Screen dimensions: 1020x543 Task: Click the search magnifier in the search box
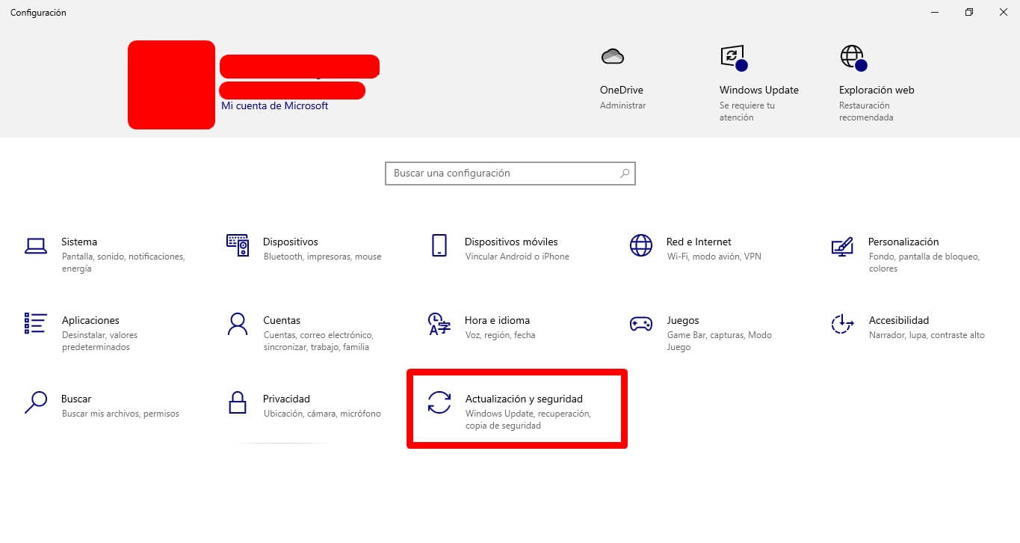[625, 173]
